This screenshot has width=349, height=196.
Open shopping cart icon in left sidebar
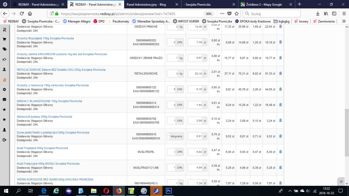(x=4, y=39)
